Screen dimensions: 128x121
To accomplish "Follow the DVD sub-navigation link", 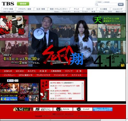I will tap(110, 12).
